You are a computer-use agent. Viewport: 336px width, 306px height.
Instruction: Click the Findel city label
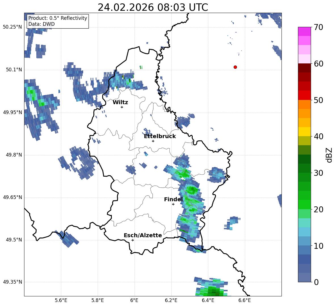coord(173,200)
